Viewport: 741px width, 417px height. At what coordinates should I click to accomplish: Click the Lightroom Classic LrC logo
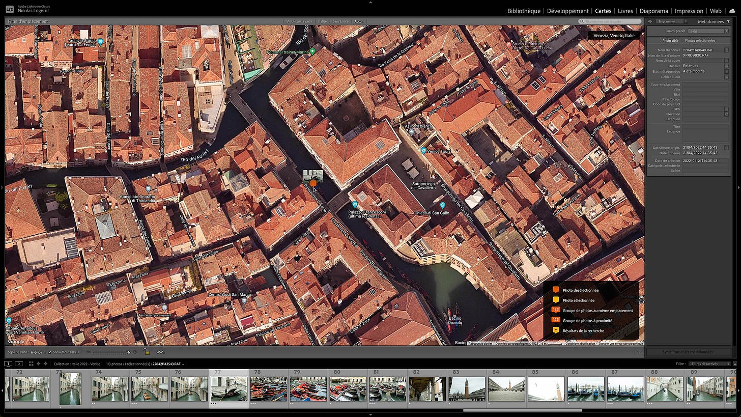point(9,9)
